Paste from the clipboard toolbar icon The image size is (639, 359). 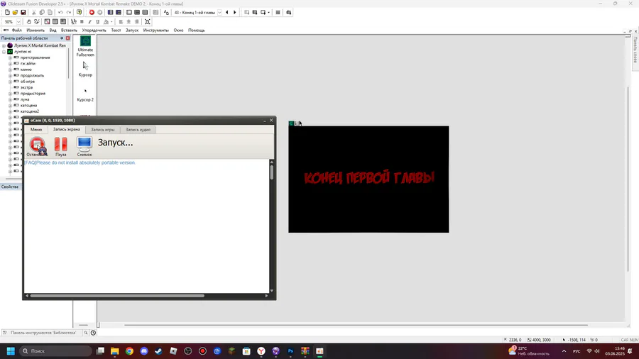coord(50,13)
